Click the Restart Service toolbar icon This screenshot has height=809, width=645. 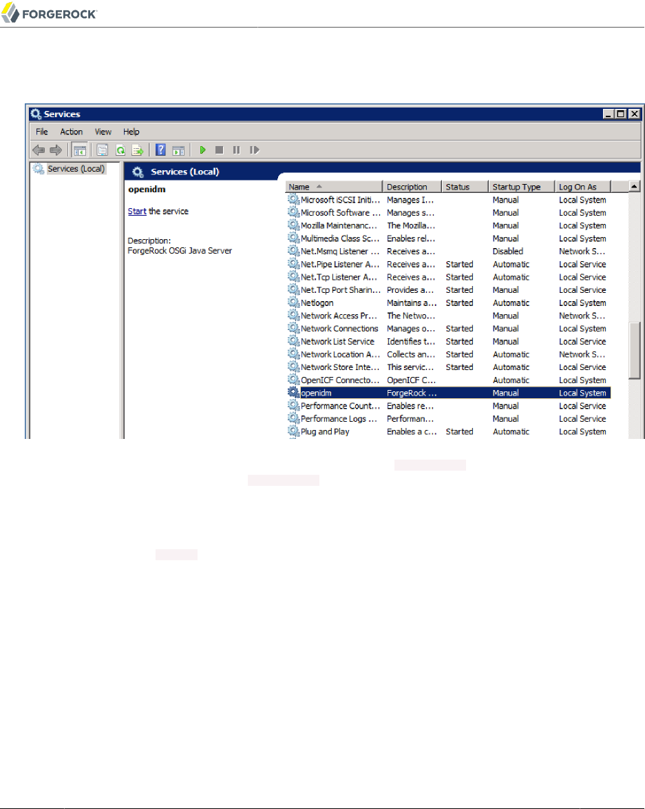254,150
